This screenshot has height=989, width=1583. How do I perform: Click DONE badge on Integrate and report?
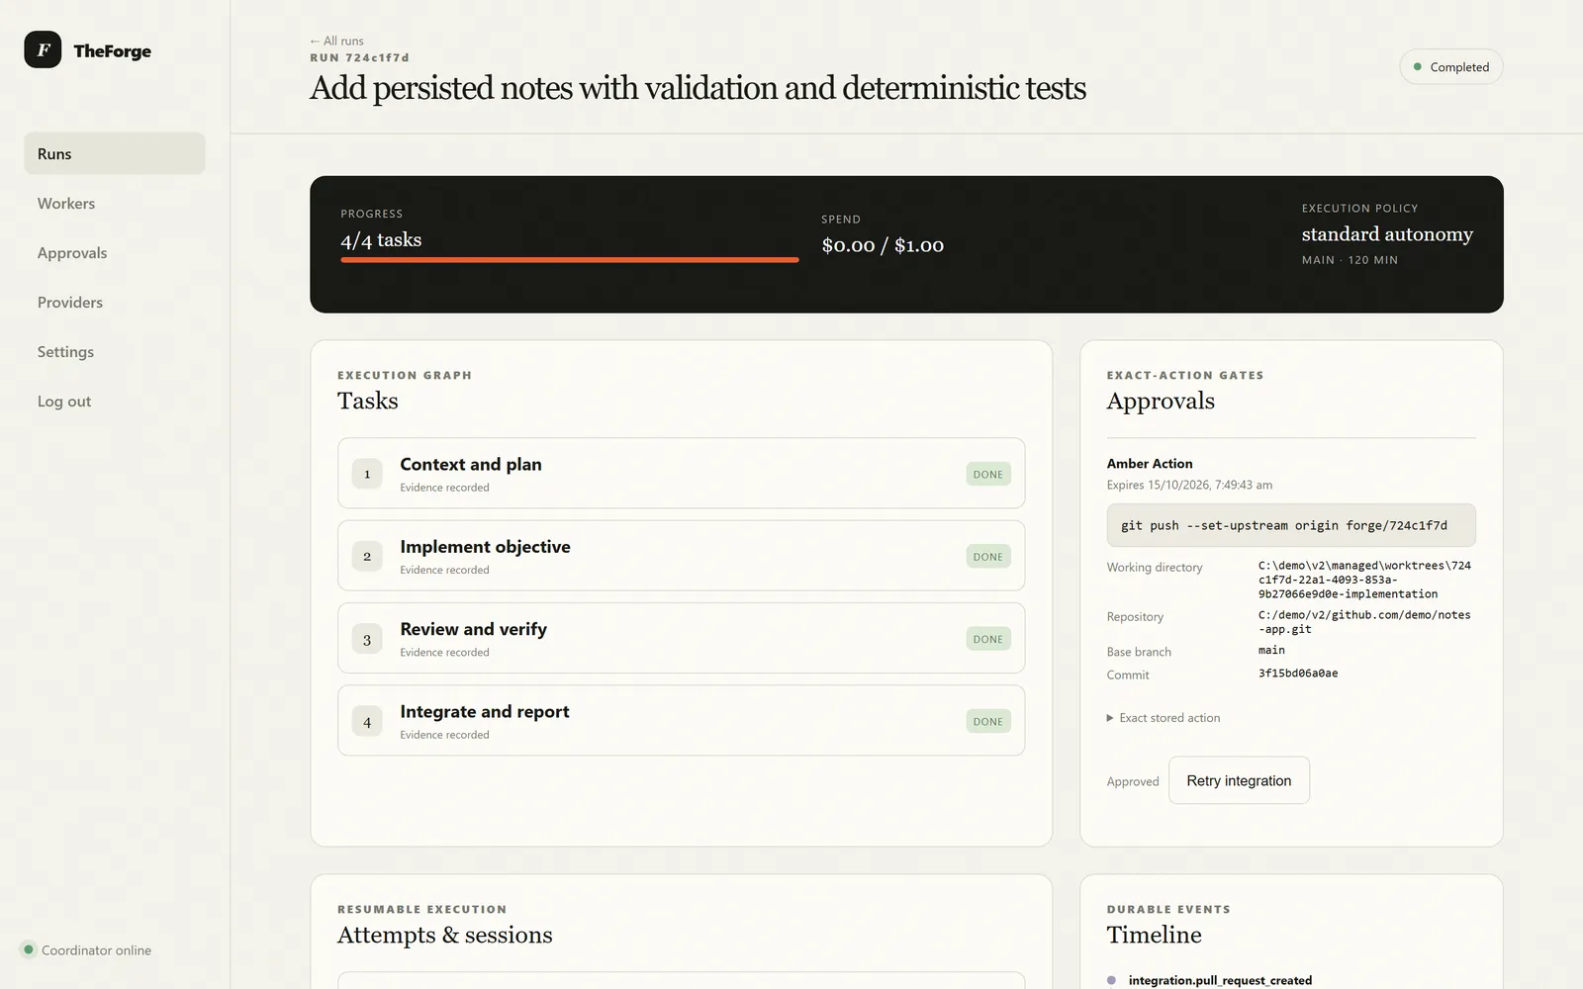click(988, 721)
